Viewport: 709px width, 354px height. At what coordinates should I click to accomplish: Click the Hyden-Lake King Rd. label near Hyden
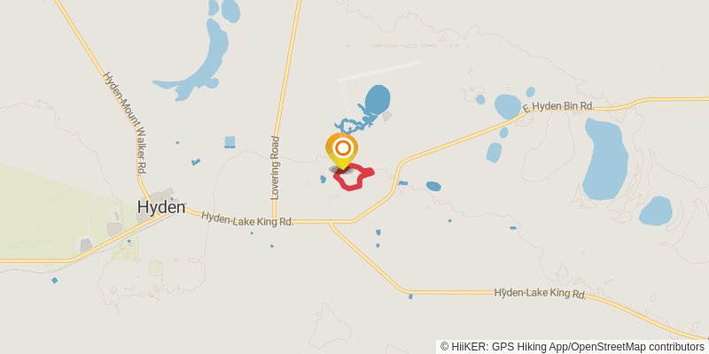point(247,219)
